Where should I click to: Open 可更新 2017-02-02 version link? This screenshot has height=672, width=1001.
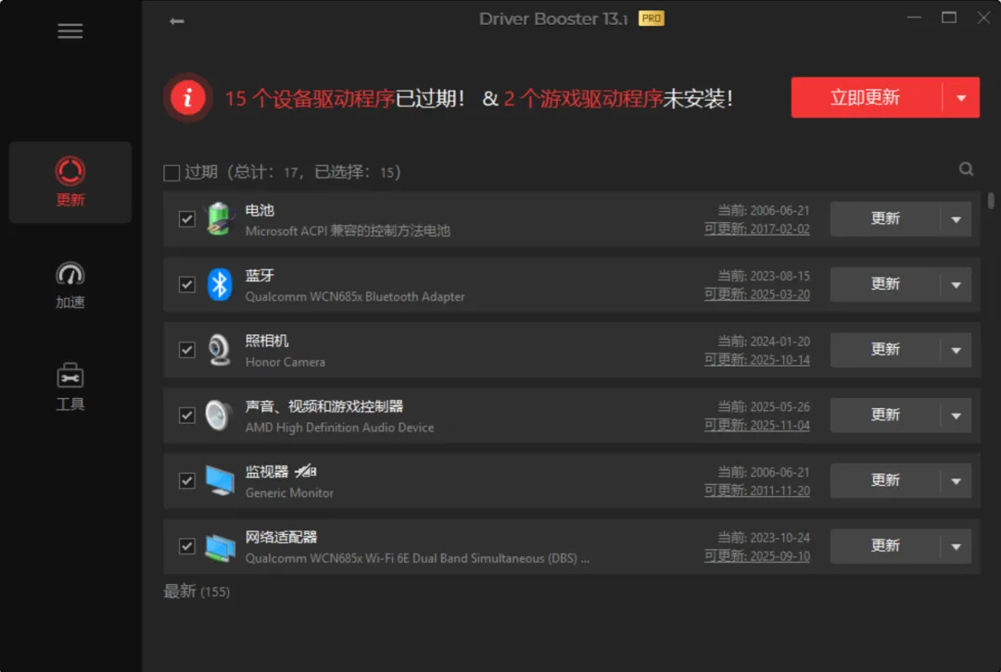[756, 229]
